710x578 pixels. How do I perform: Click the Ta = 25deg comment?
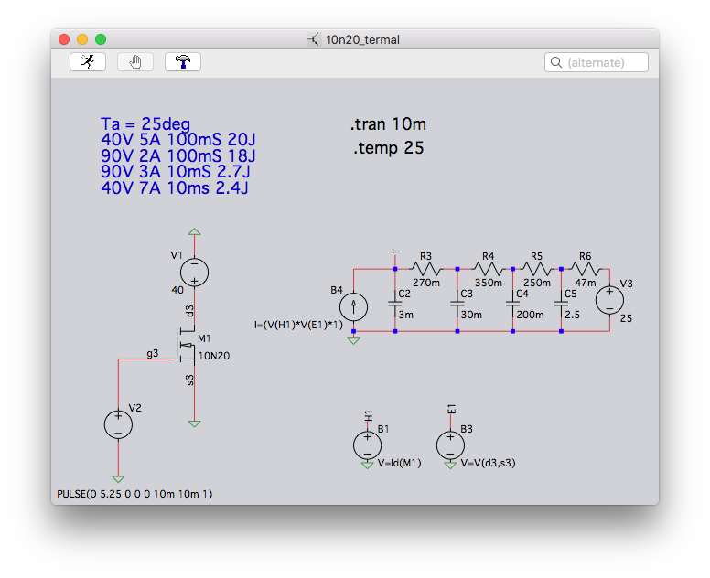click(145, 123)
